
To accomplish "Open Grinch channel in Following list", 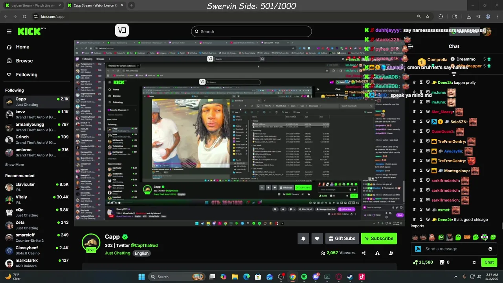I will (37, 140).
